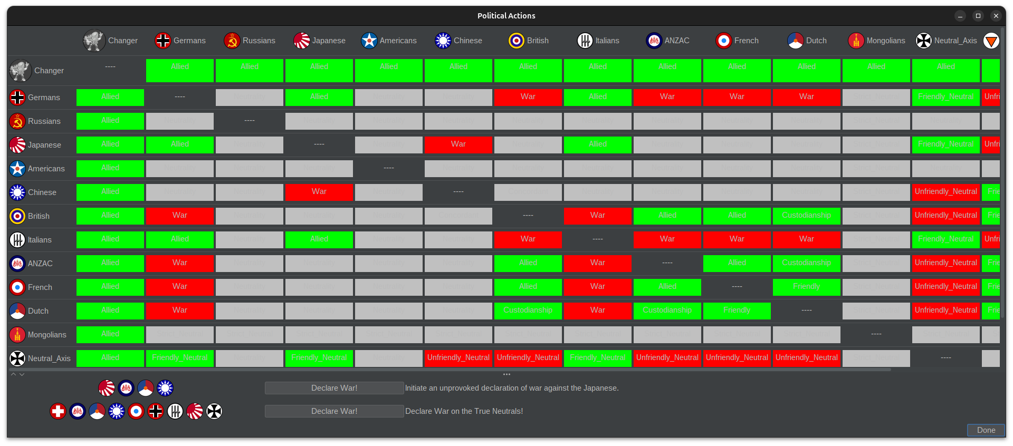Select War cell in Japanese row, Chinese column

pyautogui.click(x=458, y=145)
